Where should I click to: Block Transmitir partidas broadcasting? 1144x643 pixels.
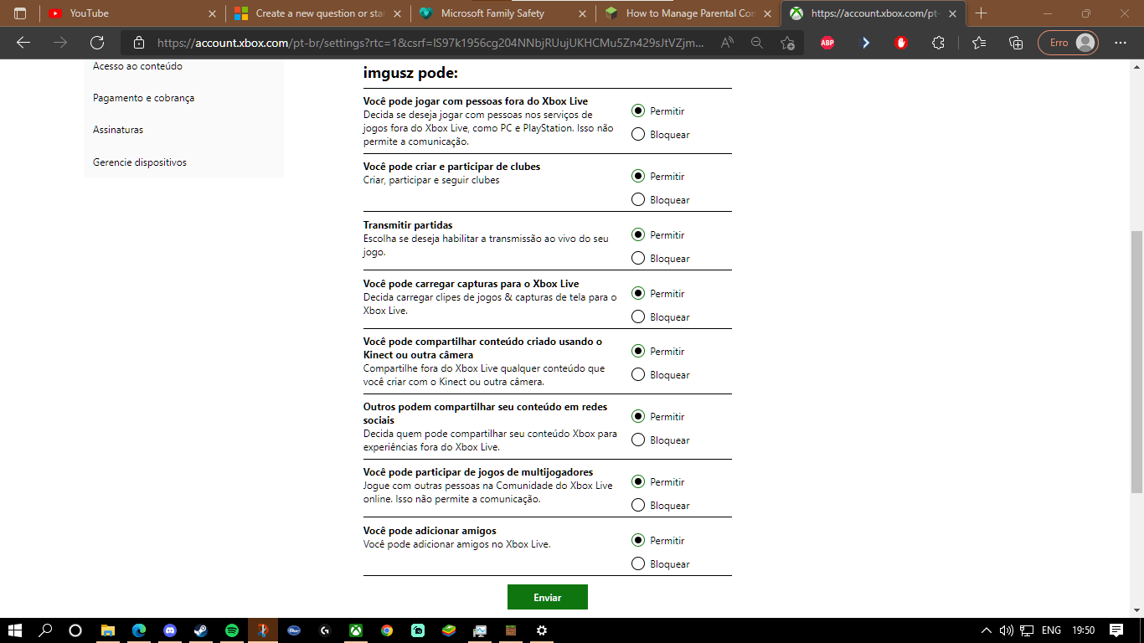point(638,258)
